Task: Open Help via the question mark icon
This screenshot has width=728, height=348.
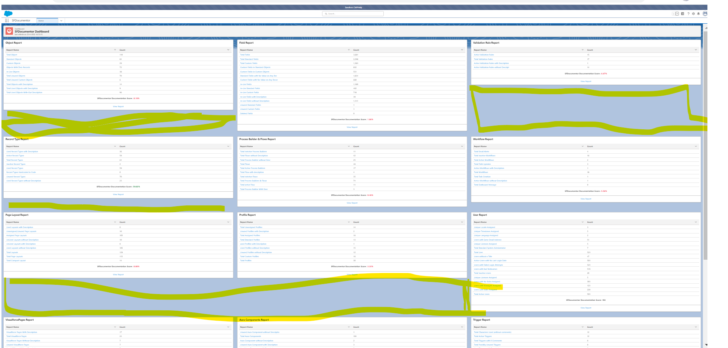Action: [x=688, y=14]
